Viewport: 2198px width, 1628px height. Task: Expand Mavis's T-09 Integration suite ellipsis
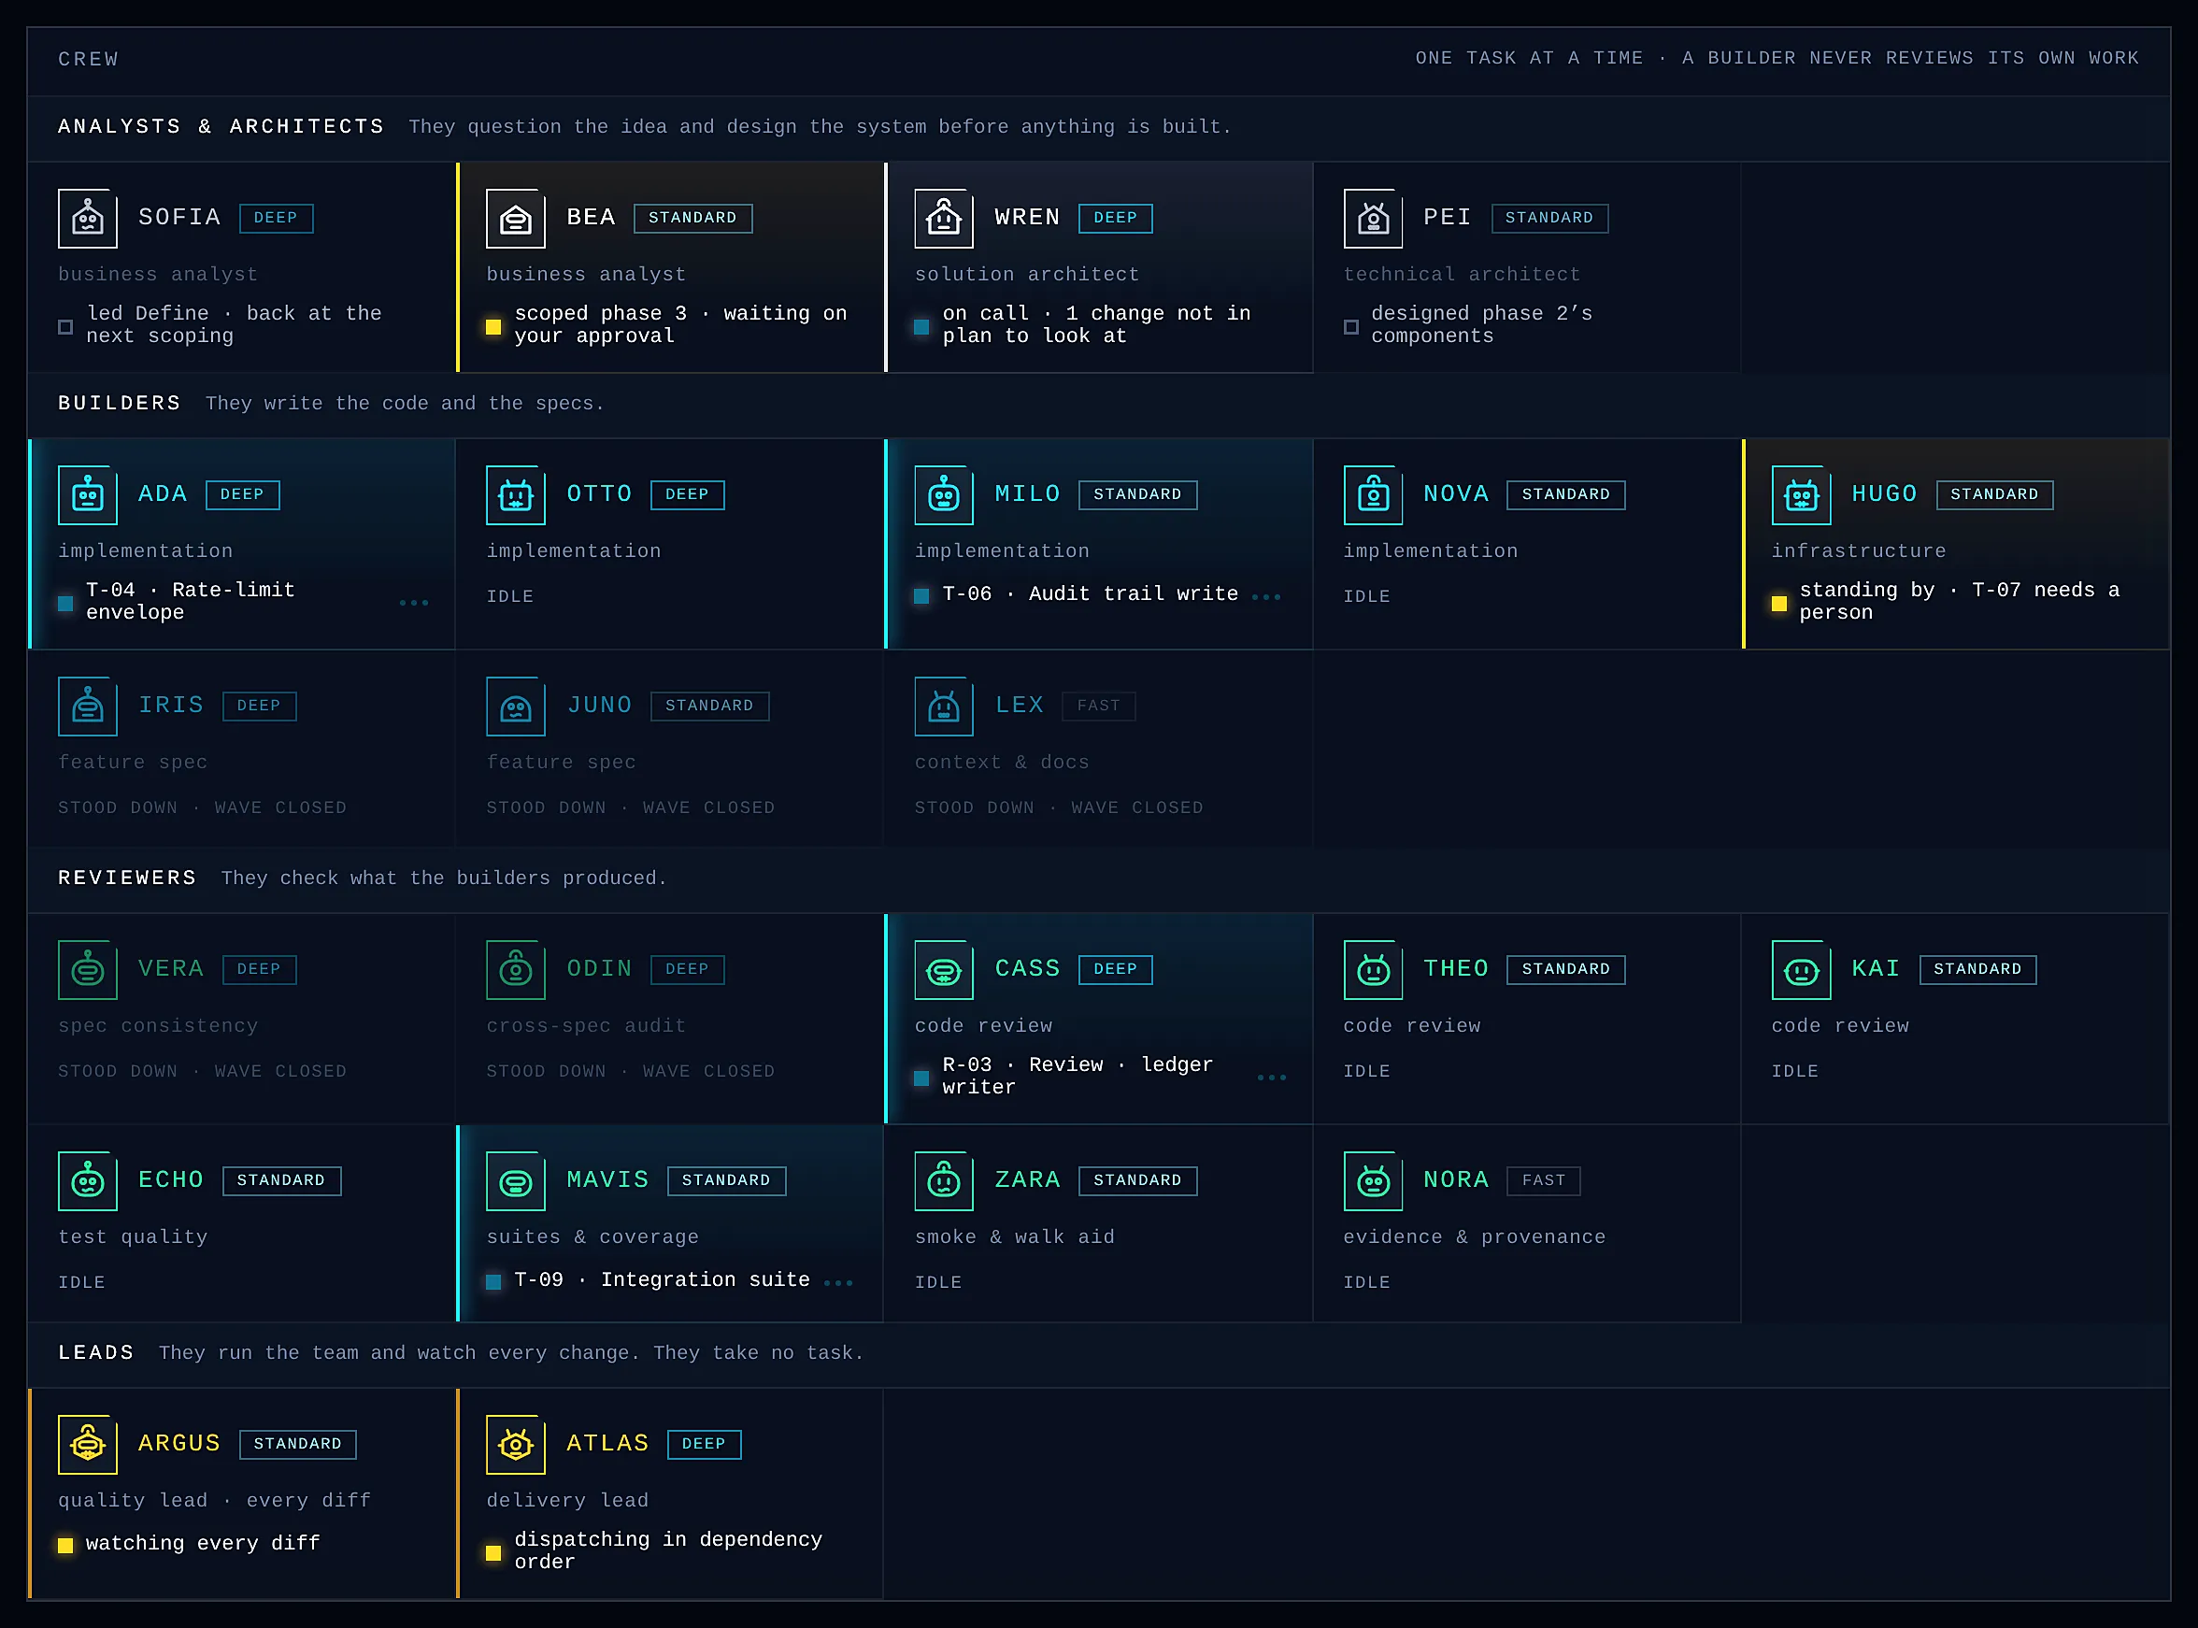tap(838, 1282)
